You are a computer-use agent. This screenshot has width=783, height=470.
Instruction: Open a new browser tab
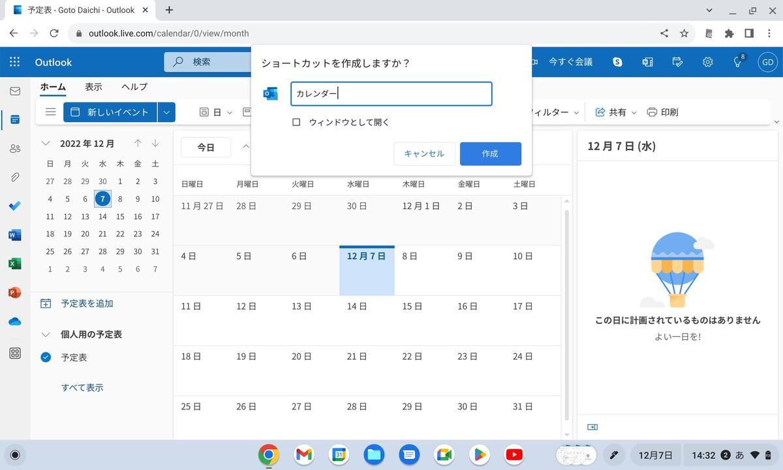[x=169, y=10]
